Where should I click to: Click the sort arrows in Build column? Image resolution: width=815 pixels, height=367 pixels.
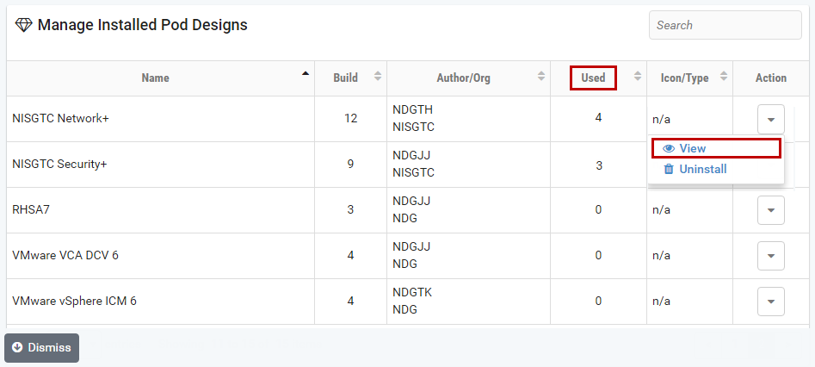[377, 77]
